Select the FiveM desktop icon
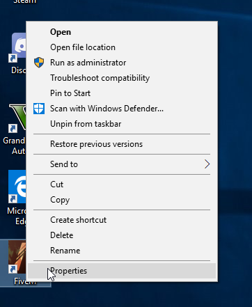Image resolution: width=252 pixels, height=307 pixels. coord(17,263)
